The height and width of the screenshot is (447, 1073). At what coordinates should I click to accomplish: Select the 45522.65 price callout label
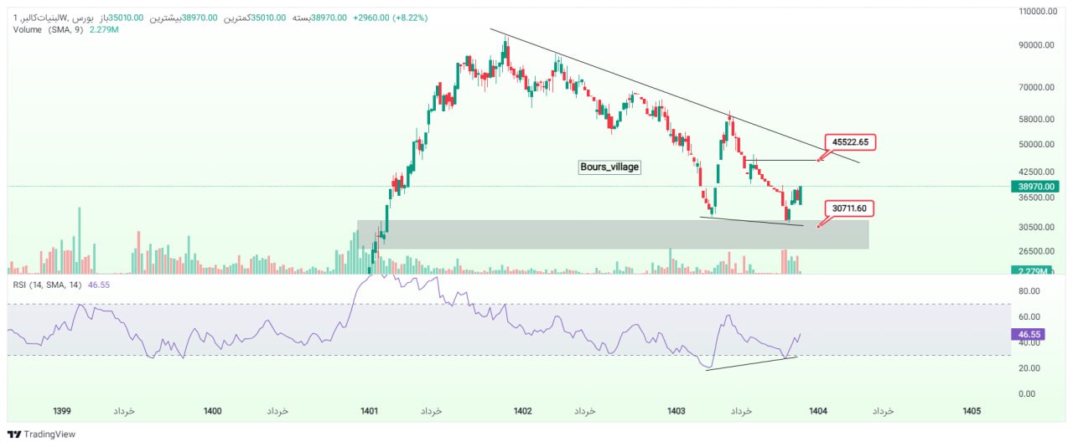(851, 142)
